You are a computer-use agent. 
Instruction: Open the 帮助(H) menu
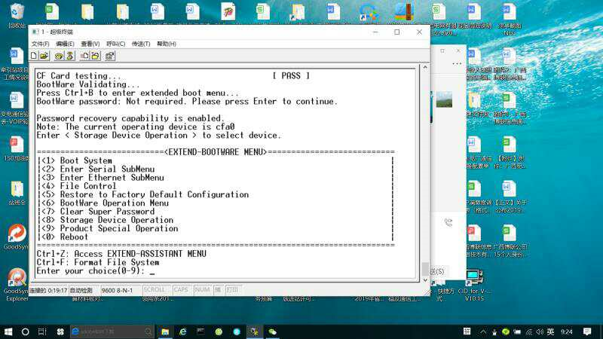(x=167, y=44)
